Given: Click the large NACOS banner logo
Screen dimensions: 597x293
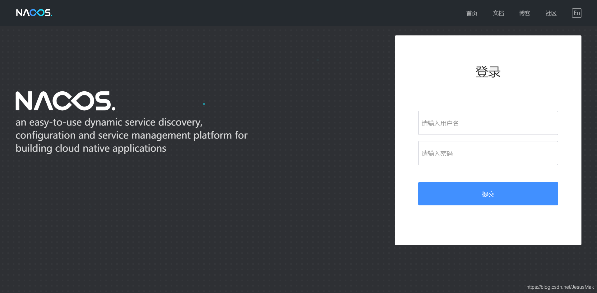Looking at the screenshot, I should click(65, 101).
